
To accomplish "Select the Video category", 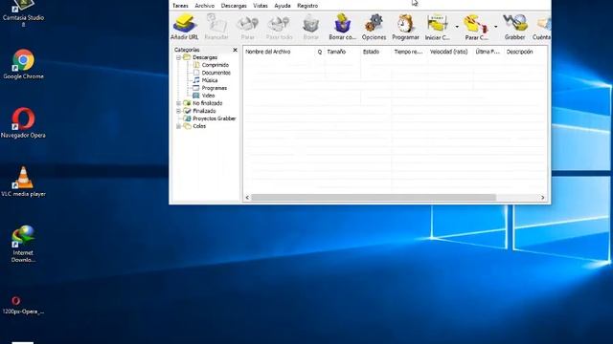I will coord(208,96).
